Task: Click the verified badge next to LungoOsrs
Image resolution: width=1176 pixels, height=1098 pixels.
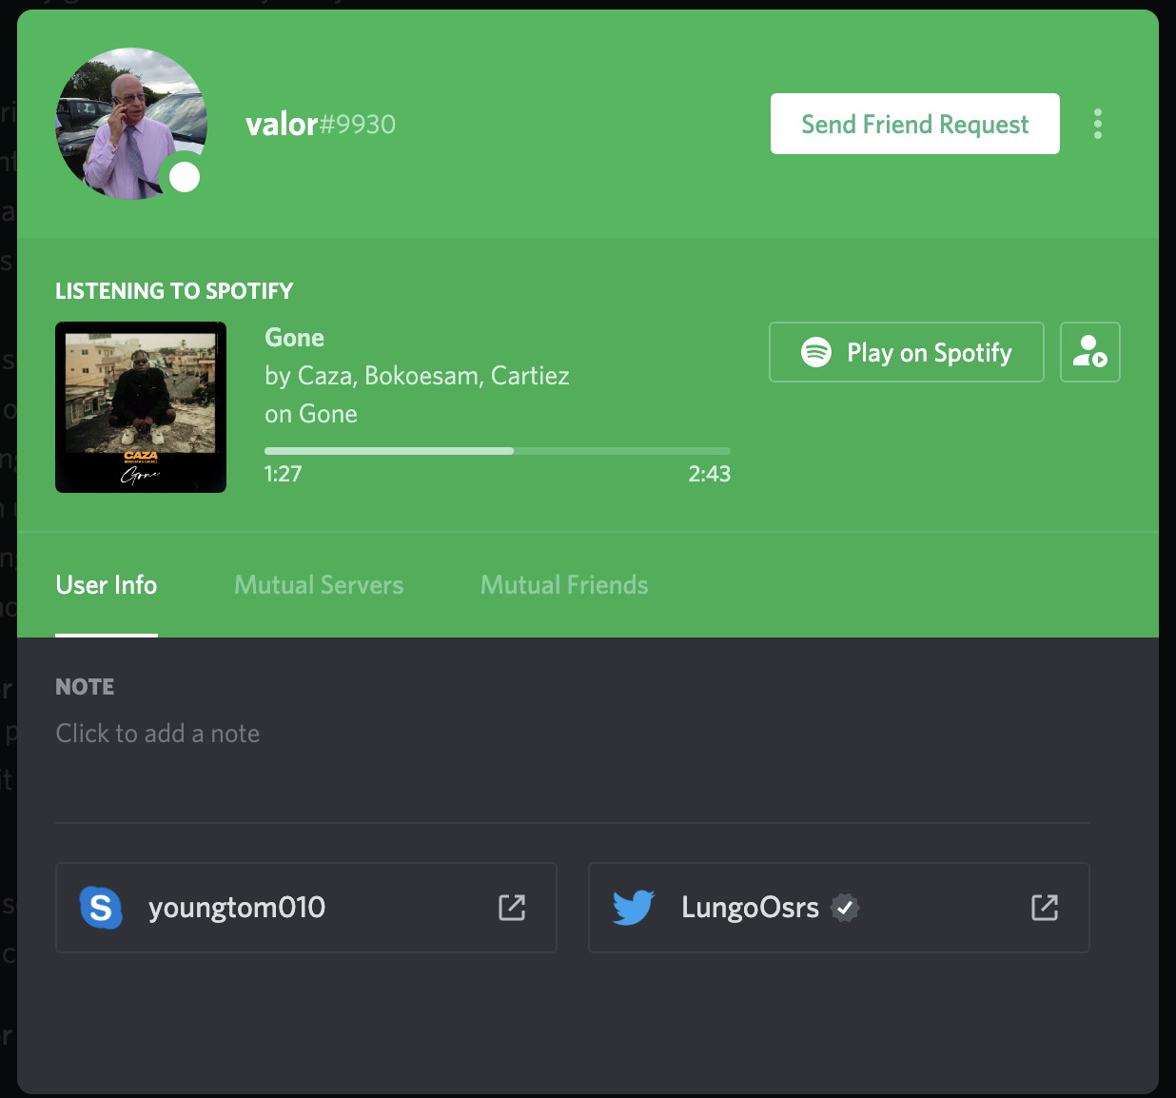Action: click(x=845, y=908)
